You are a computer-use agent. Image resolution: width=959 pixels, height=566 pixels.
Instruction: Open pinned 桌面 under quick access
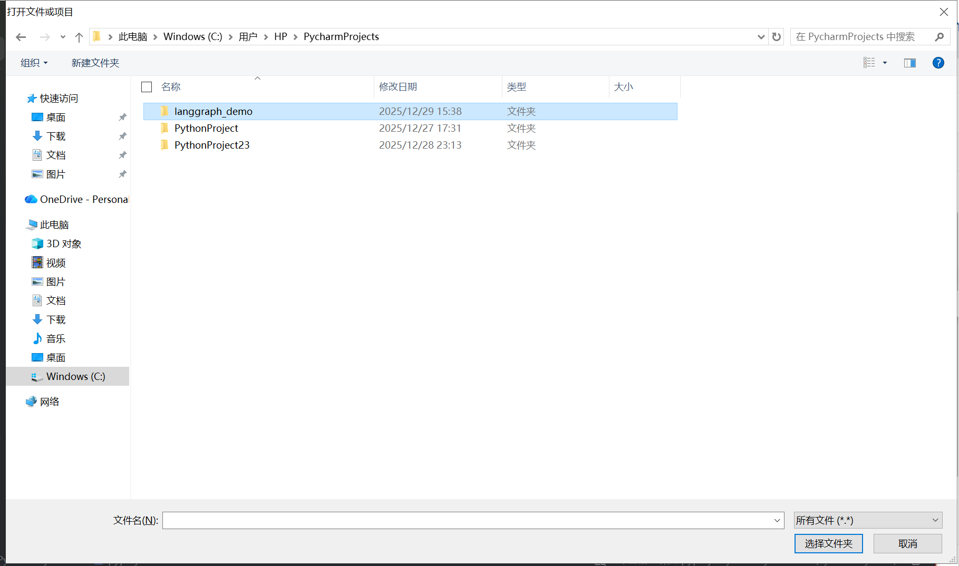[x=56, y=118]
